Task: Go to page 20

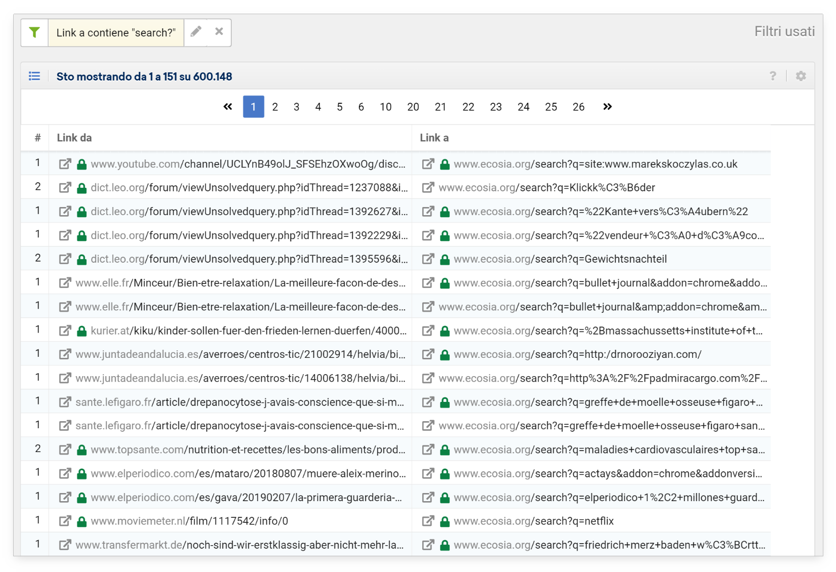Action: [413, 107]
